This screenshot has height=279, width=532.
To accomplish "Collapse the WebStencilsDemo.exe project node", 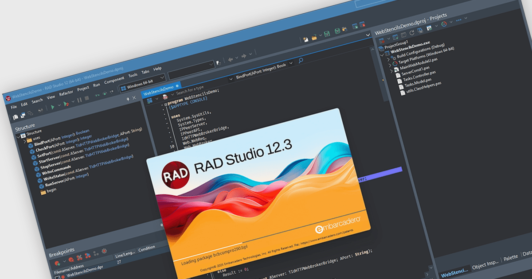I will (382, 55).
